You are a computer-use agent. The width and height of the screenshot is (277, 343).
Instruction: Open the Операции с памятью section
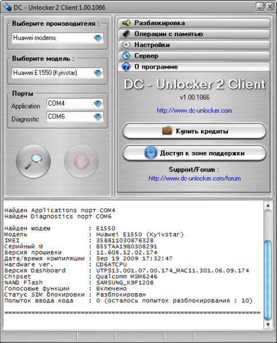[x=194, y=34]
